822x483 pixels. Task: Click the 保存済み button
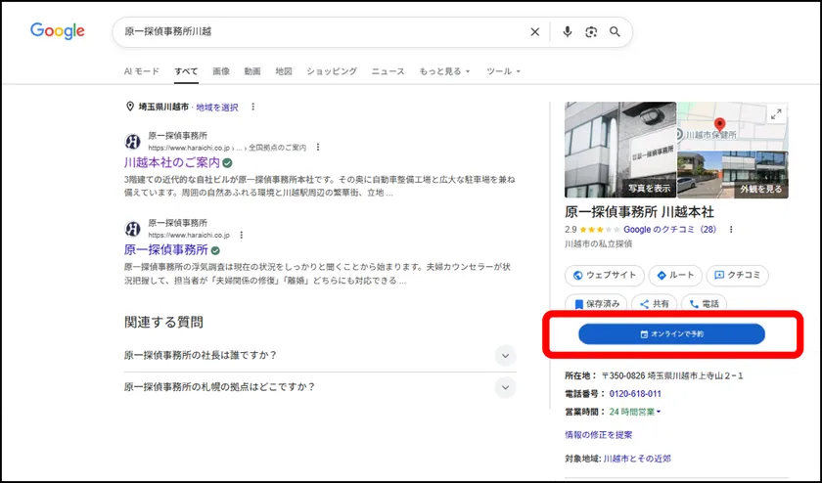tap(596, 303)
